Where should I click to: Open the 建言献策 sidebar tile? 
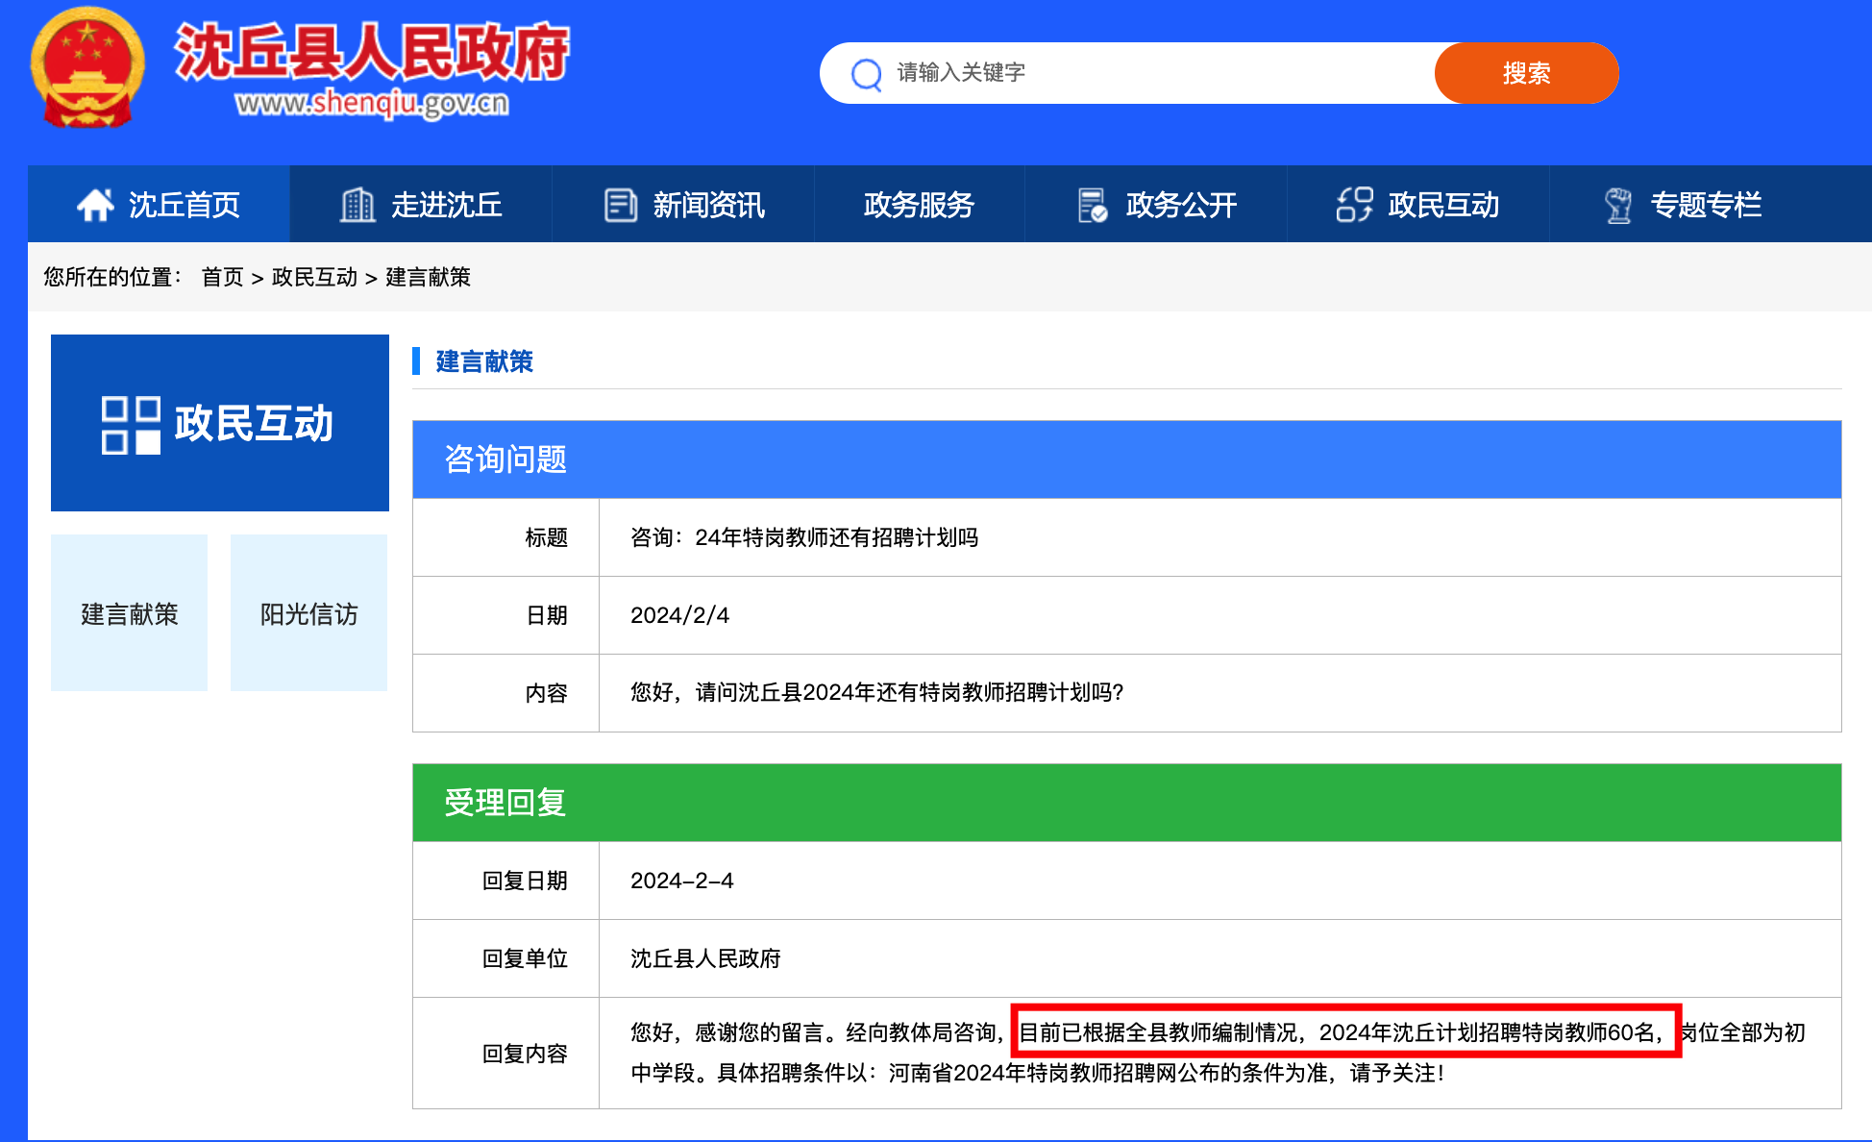click(129, 613)
